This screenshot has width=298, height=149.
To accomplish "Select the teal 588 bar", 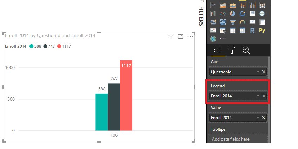I will click(x=102, y=112).
